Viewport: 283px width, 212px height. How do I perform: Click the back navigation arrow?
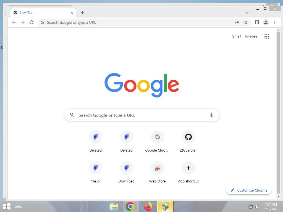[x=14, y=22]
